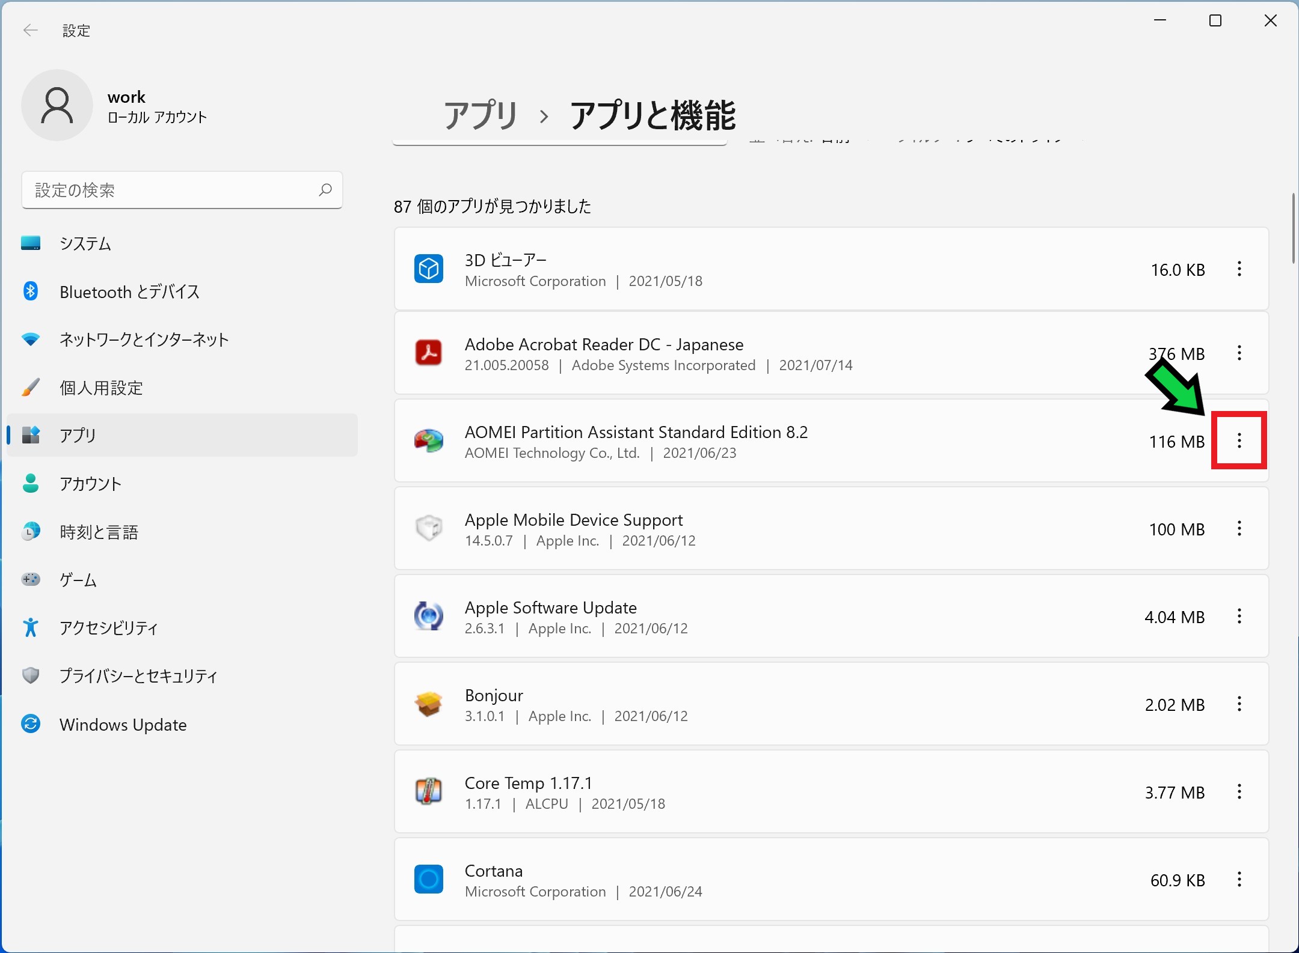Click the paintbrush icon for 個人用設定
This screenshot has width=1299, height=953.
31,388
